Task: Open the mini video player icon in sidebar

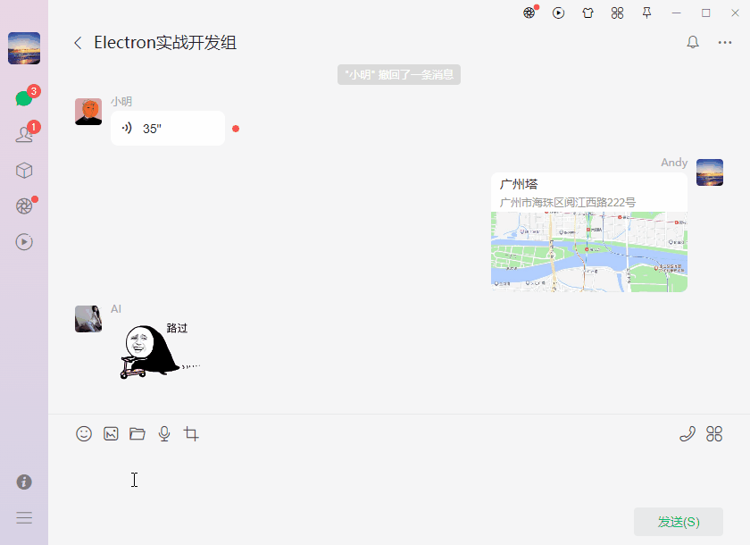Action: click(x=24, y=241)
